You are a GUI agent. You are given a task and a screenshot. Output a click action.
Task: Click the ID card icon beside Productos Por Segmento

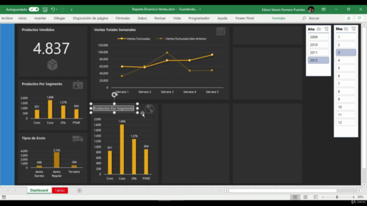click(x=78, y=85)
